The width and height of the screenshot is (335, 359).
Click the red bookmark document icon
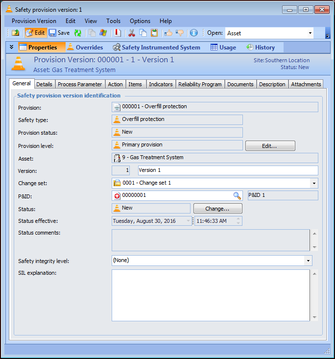coord(118,33)
